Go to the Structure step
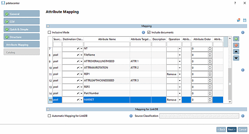This screenshot has height=134, width=249. (22, 36)
